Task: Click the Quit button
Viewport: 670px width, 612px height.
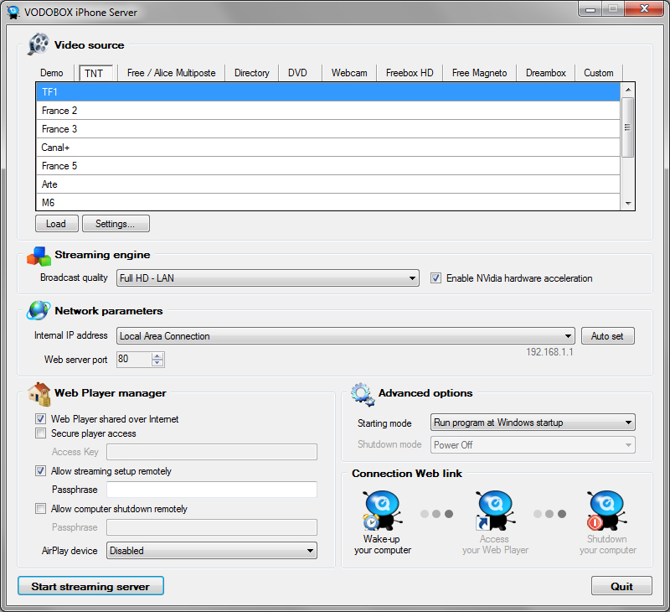Action: 621,586
